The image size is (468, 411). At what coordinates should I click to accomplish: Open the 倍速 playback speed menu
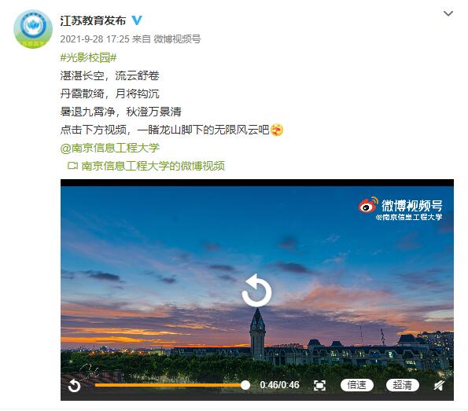click(x=356, y=385)
